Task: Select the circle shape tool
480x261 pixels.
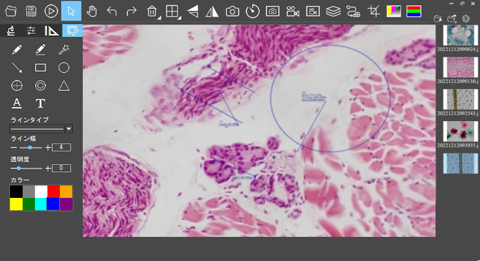Action: tap(64, 67)
